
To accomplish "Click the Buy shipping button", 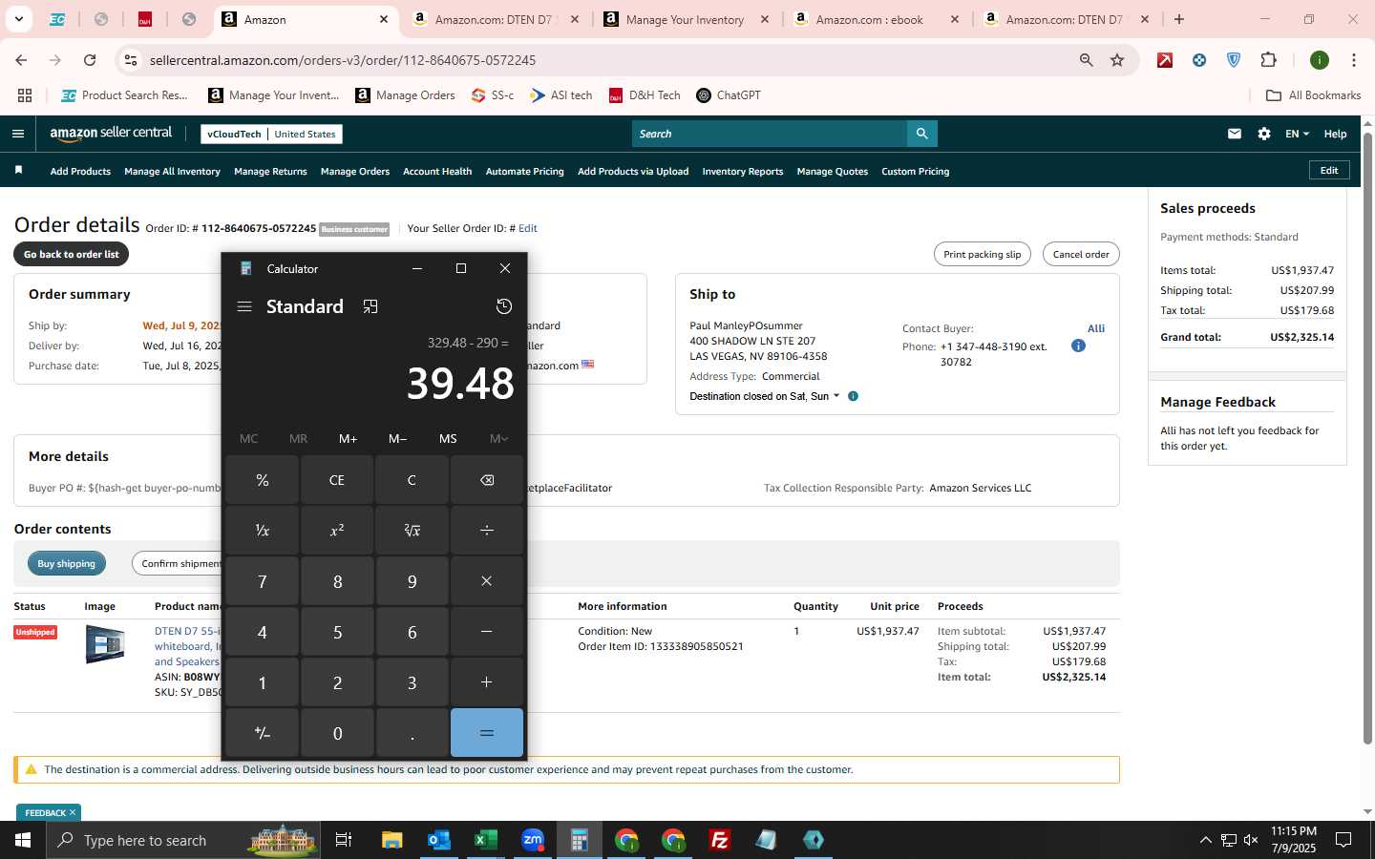I will click(67, 563).
